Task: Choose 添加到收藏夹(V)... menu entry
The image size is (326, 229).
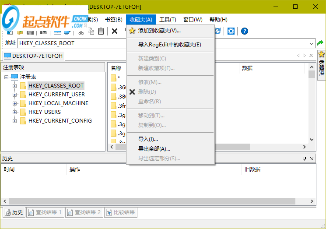Action: pyautogui.click(x=171, y=31)
